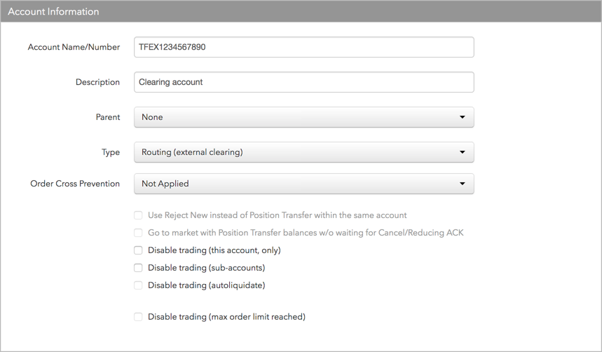Click the Account Name/Number input field

point(303,47)
